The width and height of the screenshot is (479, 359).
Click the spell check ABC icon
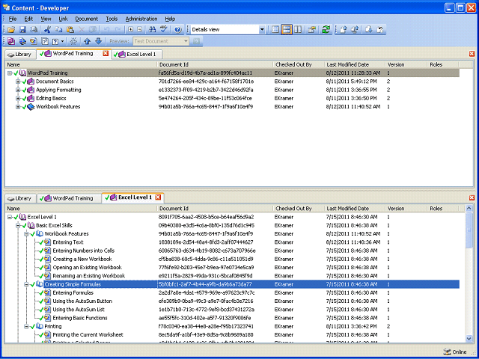(x=164, y=30)
